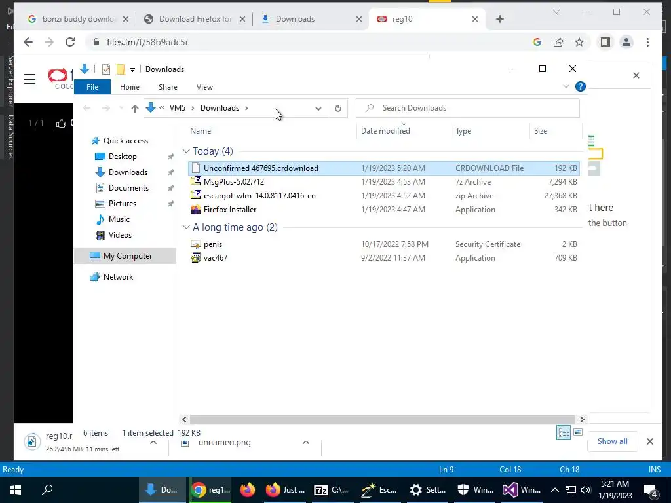
Task: Switch to the bonzi buddy Chrome tab
Action: click(79, 19)
